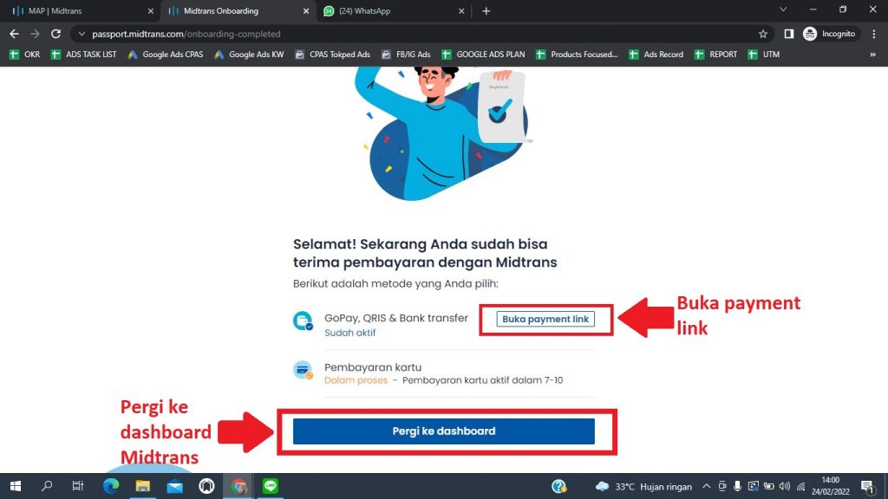
Task: Bookmark this page with the star icon
Action: coord(763,34)
